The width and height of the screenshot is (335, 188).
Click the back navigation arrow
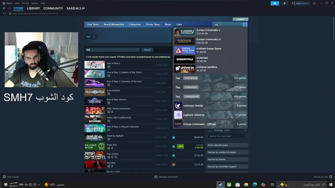4,8
